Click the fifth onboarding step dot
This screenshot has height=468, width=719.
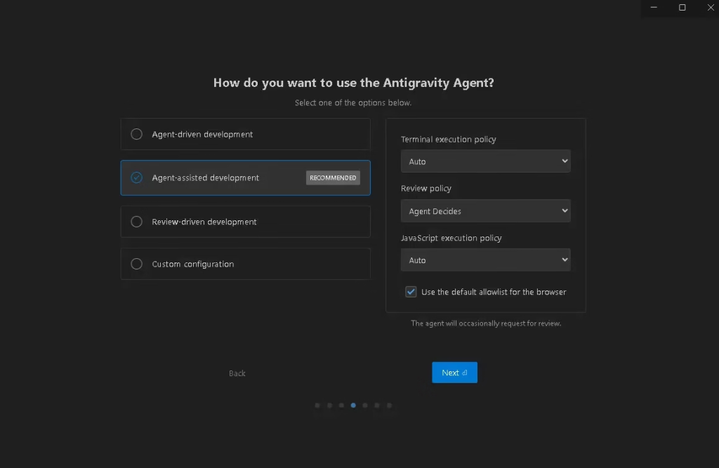[x=365, y=405]
